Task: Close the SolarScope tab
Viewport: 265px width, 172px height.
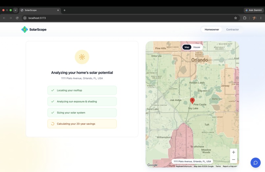Action: (58, 10)
